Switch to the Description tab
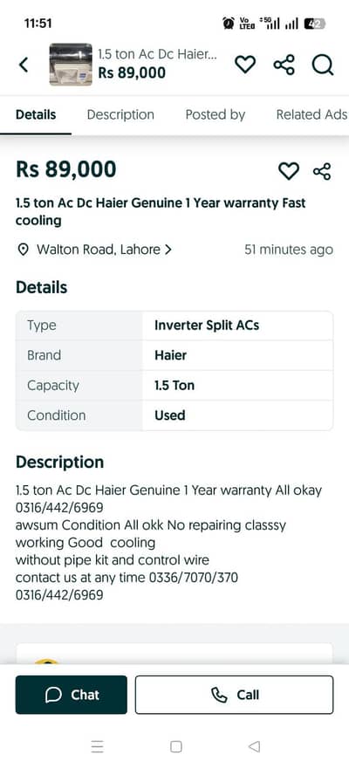Viewport: 349px width, 768px height. [120, 114]
